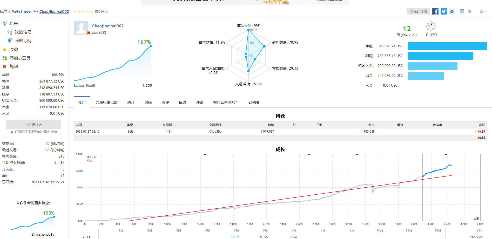Click the YTD value 166.79%

click(x=476, y=237)
